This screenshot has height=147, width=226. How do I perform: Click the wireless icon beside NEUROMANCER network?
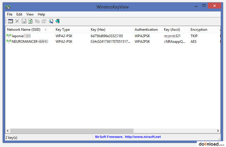(x=9, y=41)
